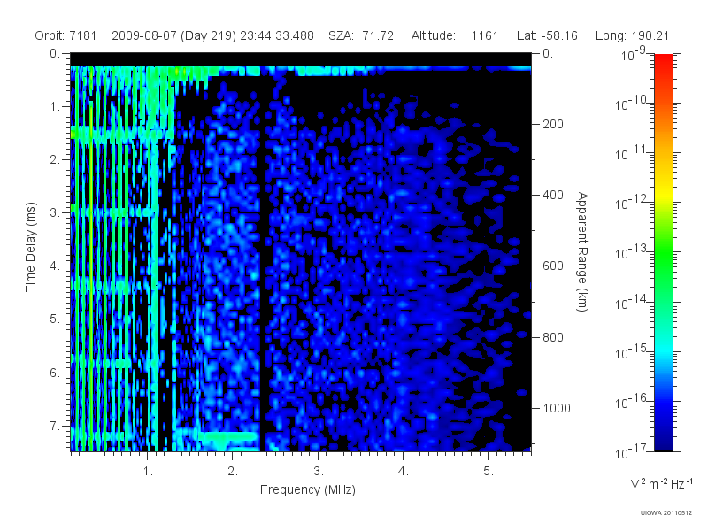Click the "6." time delay tick label
The width and height of the screenshot is (708, 531).
55,373
